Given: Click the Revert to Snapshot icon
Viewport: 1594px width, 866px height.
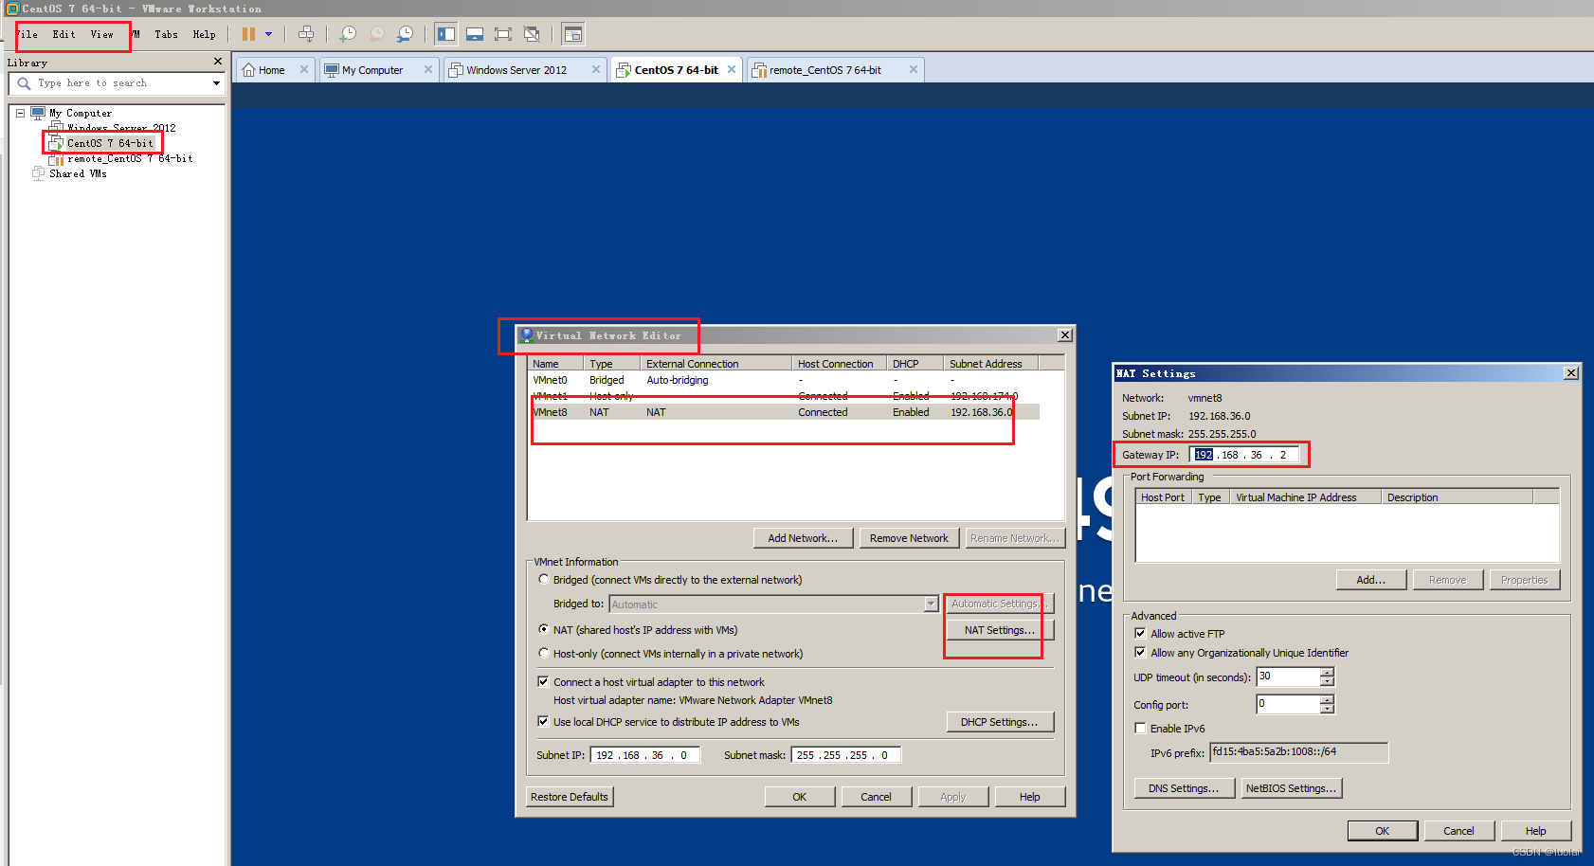Looking at the screenshot, I should (x=376, y=34).
